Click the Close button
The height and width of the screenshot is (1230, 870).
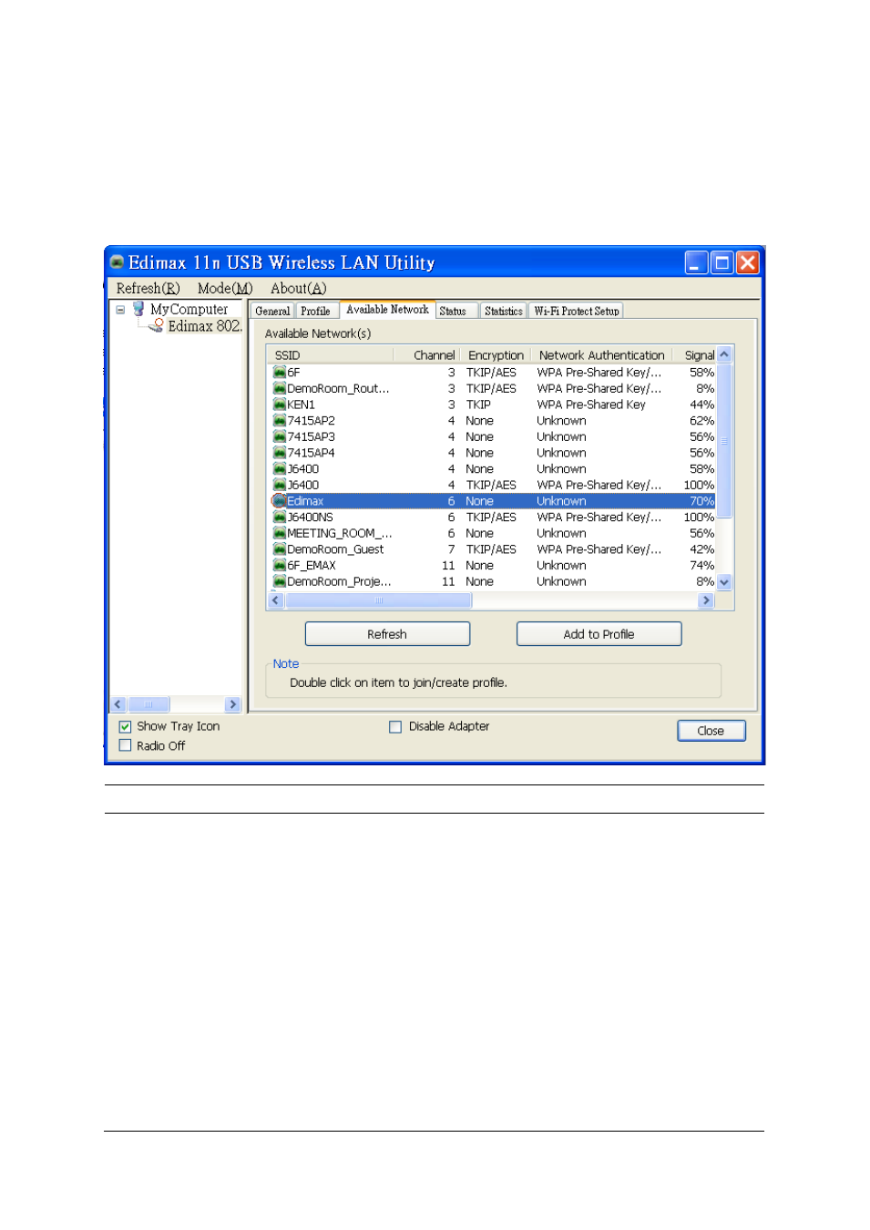click(x=711, y=731)
